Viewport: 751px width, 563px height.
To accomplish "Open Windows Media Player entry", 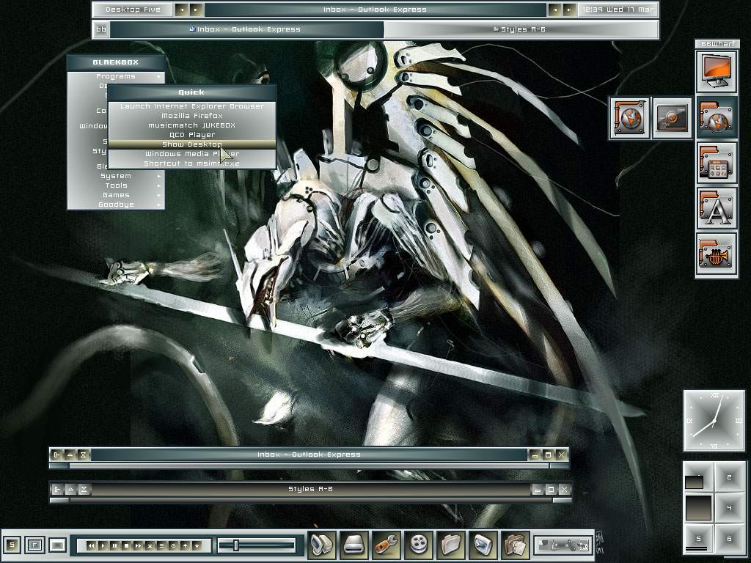I will coord(192,154).
